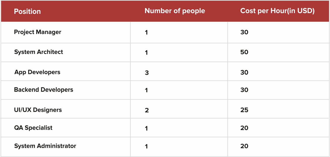
Task: Click the System Architect cost value 50
Action: point(244,52)
